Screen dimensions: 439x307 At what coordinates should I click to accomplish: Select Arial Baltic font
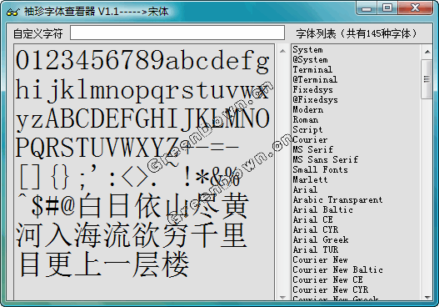323,209
